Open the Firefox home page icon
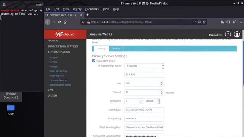The height and width of the screenshot is (137, 244). point(65,22)
